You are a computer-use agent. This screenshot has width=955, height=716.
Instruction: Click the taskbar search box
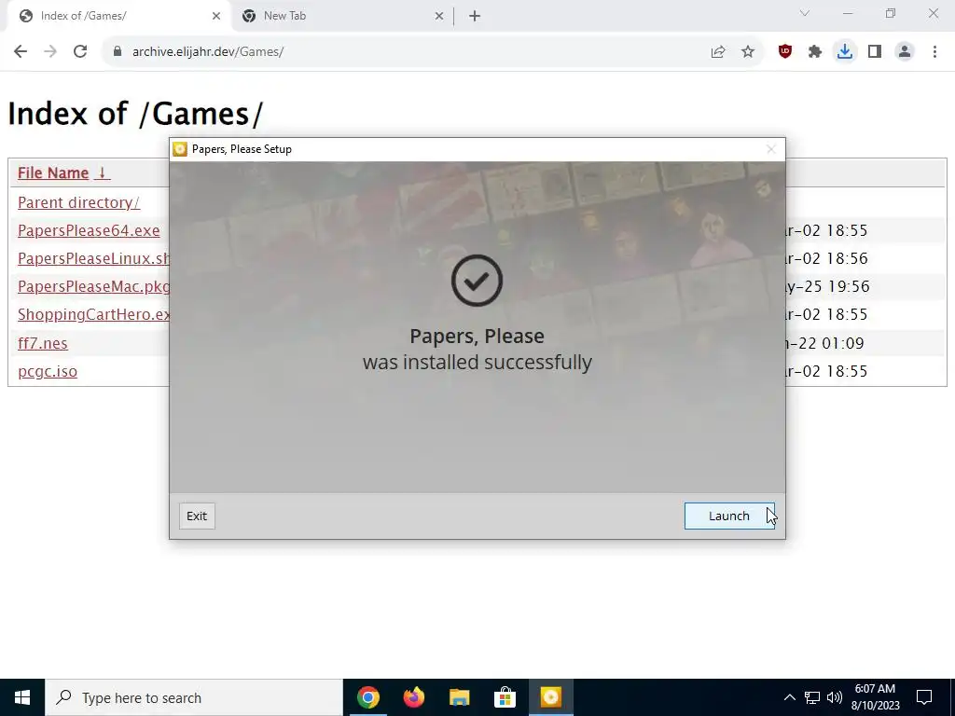tap(194, 697)
